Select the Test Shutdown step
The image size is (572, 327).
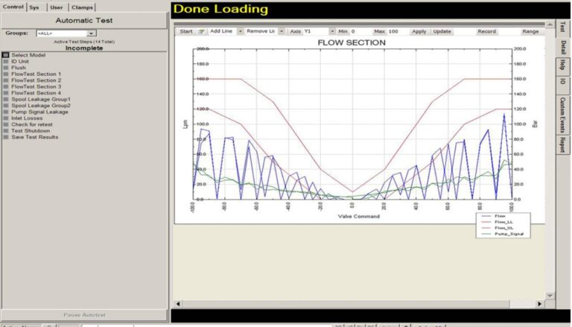(31, 130)
